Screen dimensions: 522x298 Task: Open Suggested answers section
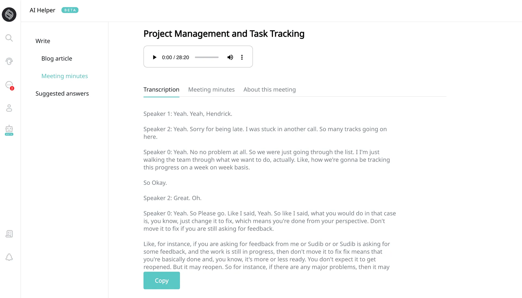click(62, 94)
